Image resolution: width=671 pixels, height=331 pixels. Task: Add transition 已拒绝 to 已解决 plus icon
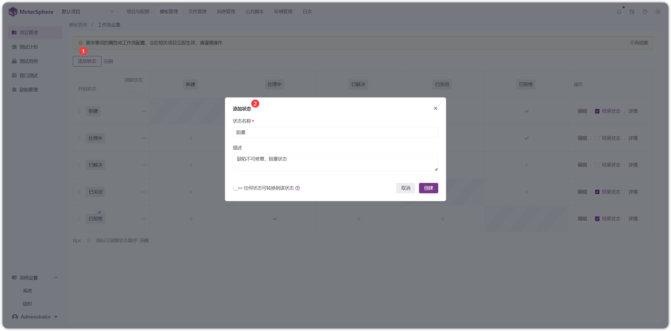(359, 219)
